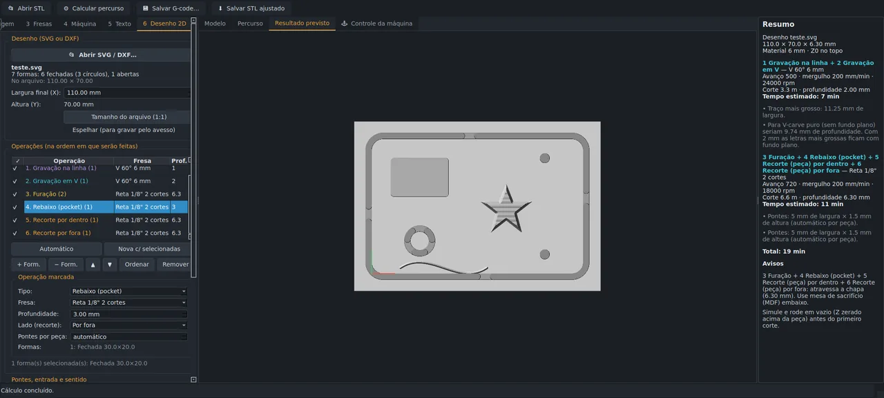The width and height of the screenshot is (884, 398).
Task: Uncheck the Gravação em V operation
Action: (x=15, y=181)
